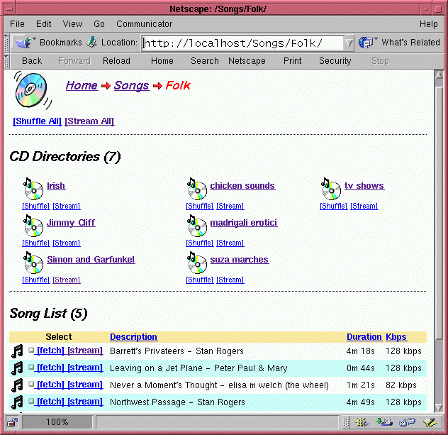Open the Communicator menu
This screenshot has width=448, height=435.
pyautogui.click(x=144, y=24)
